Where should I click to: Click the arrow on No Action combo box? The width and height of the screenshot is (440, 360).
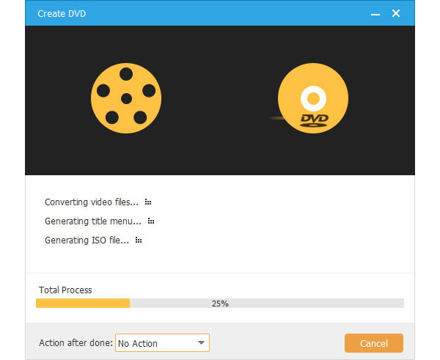200,343
